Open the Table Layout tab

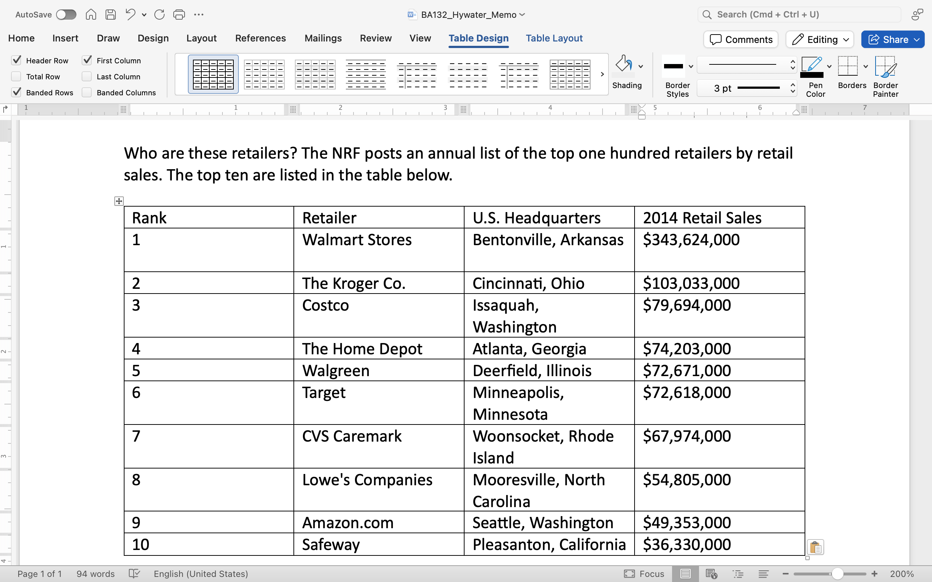(x=554, y=38)
